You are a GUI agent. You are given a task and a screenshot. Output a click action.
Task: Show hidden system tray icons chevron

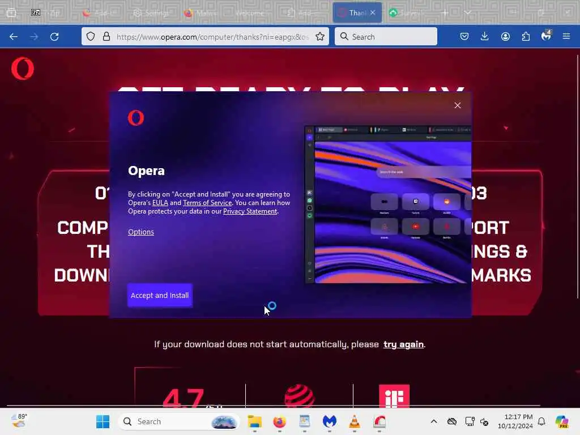coord(434,421)
